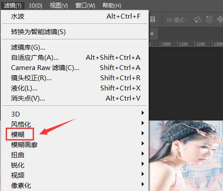The height and width of the screenshot is (191, 223).
Task: Click the 模糊画廊 submenu arrow
Action: [143, 144]
